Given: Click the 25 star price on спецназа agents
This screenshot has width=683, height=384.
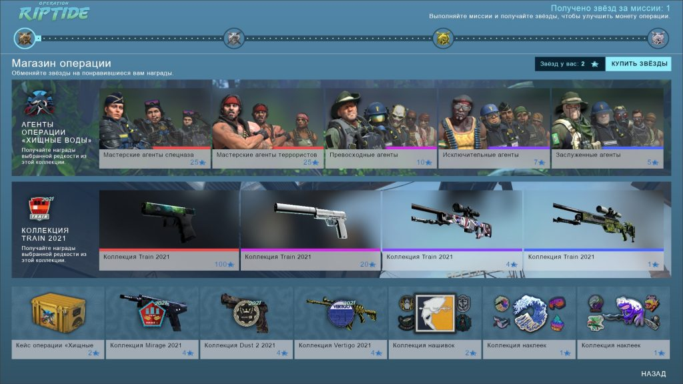Looking at the screenshot, I should (x=197, y=163).
